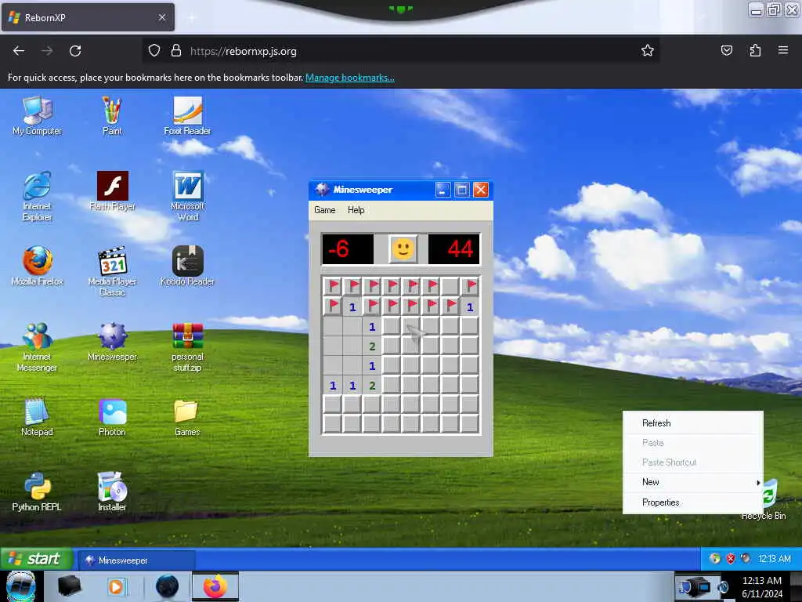The image size is (802, 602).
Task: Open the Firefox extensions puzzle icon
Action: [755, 50]
